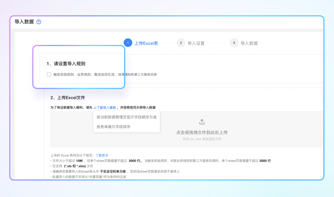Switch to the 导入设置 step label

[x=196, y=43]
